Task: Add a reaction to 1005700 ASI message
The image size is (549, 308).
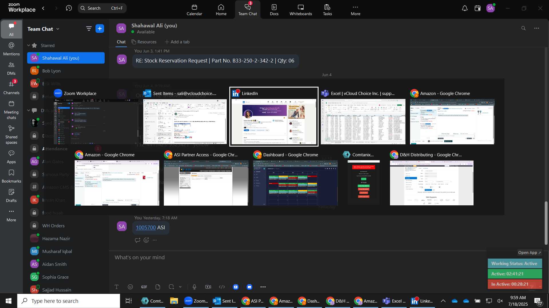Action: (x=146, y=240)
